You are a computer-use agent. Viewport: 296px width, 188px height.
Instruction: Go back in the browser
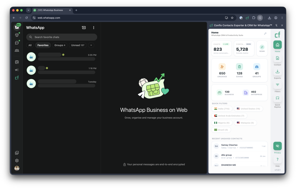[14, 18]
